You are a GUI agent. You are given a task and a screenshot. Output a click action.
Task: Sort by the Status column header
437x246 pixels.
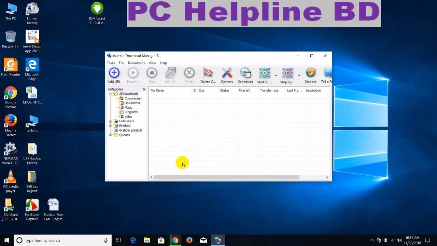tap(228, 91)
